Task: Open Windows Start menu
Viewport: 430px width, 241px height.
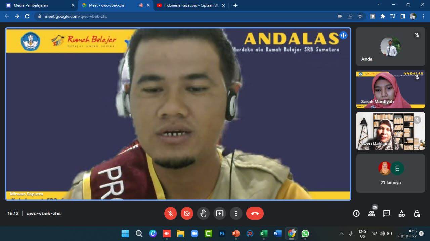Action: click(x=125, y=233)
